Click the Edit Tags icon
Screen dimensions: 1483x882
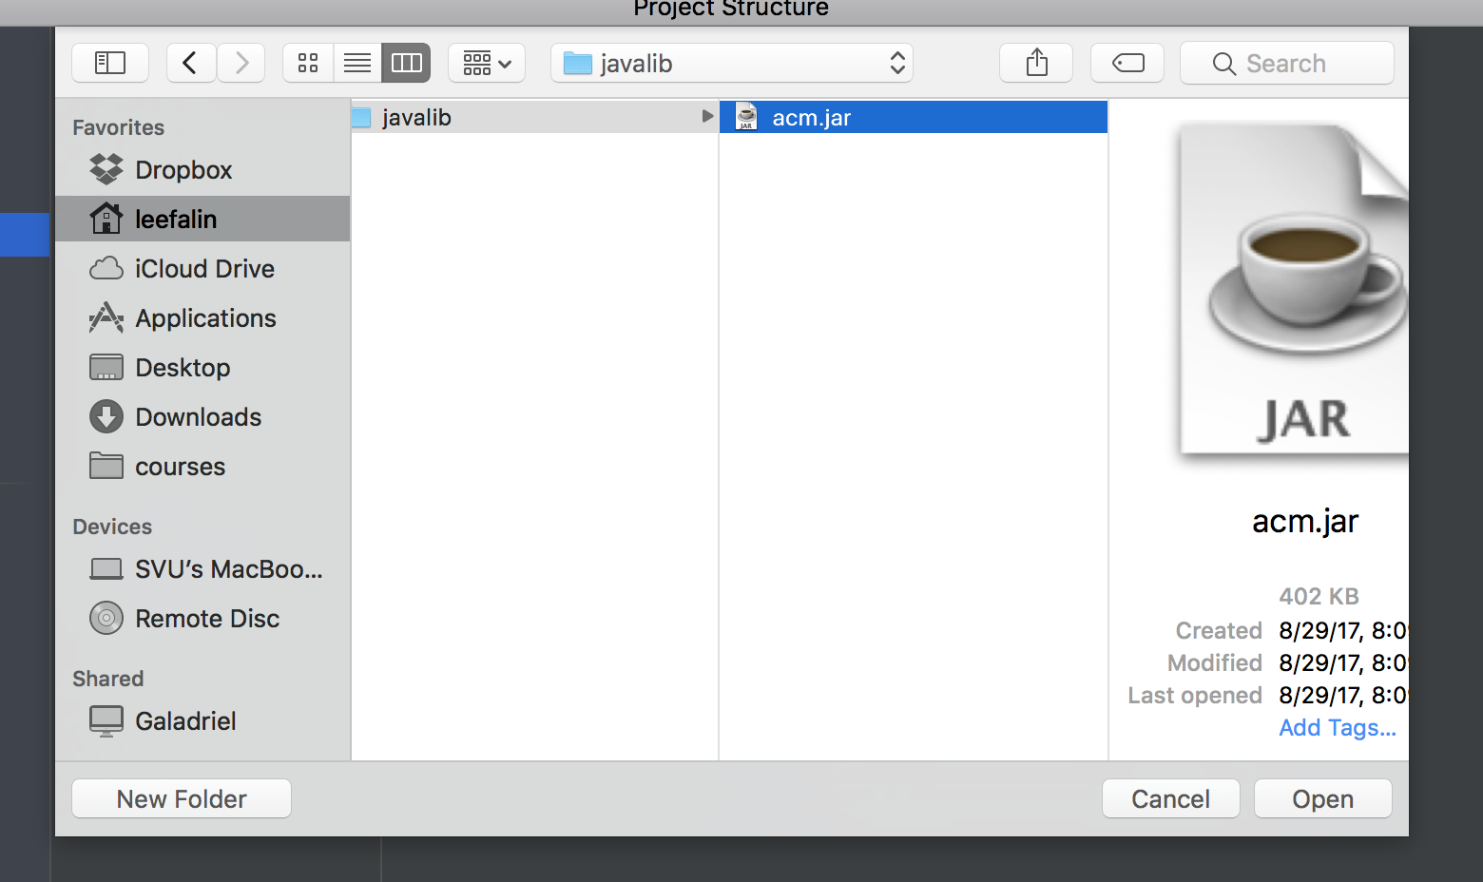tap(1127, 64)
